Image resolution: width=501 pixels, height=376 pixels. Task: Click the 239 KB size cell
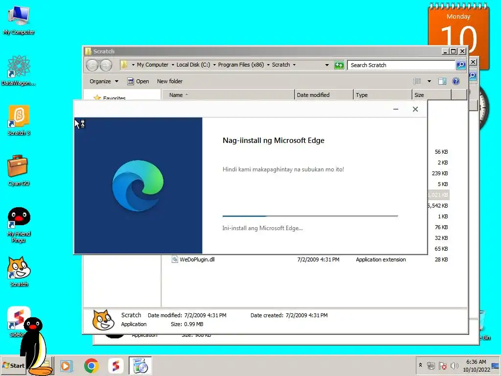point(440,173)
